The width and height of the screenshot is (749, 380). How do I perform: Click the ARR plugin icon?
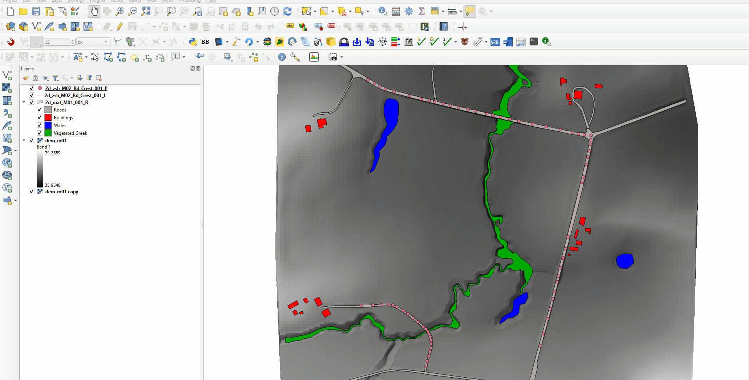pos(495,42)
